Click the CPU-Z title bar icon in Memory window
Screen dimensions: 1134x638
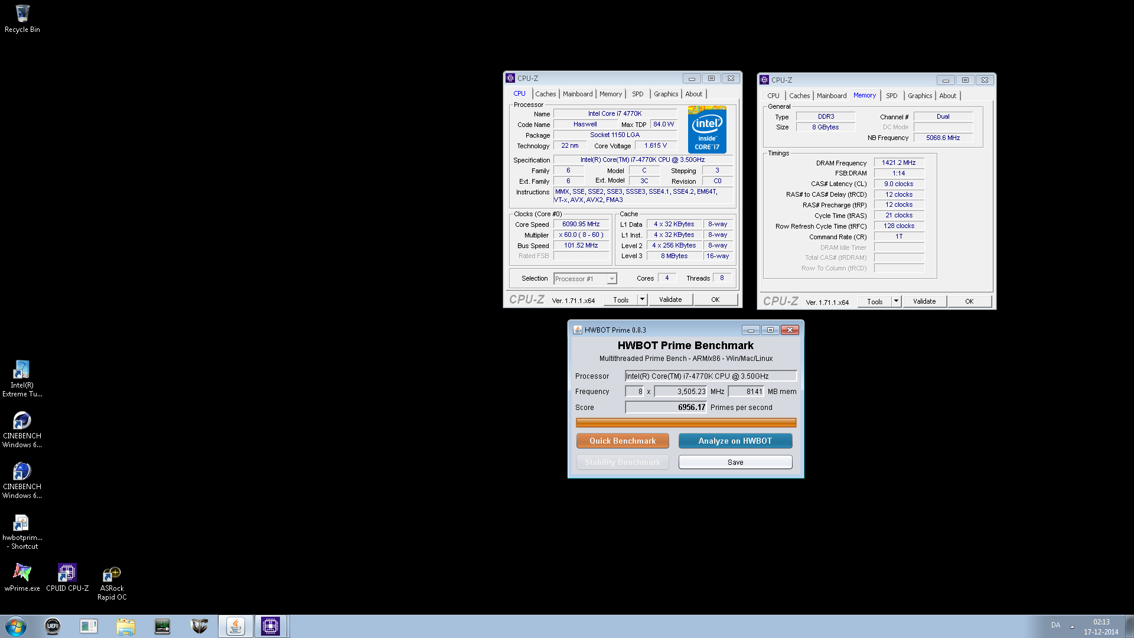pos(764,80)
